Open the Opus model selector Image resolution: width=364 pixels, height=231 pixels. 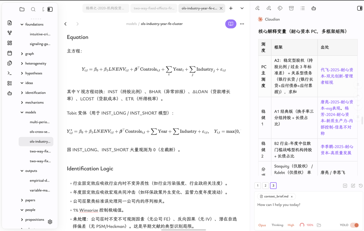click(262, 225)
